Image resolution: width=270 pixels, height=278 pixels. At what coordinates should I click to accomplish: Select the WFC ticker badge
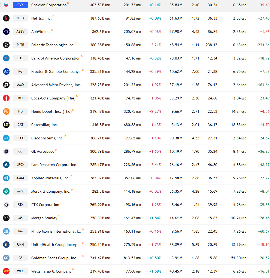pyautogui.click(x=20, y=271)
